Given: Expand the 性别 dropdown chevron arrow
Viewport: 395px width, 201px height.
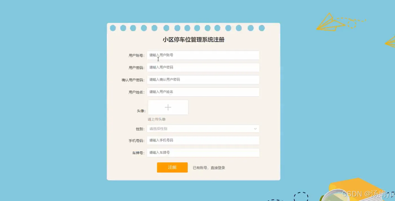Looking at the screenshot, I should 255,129.
